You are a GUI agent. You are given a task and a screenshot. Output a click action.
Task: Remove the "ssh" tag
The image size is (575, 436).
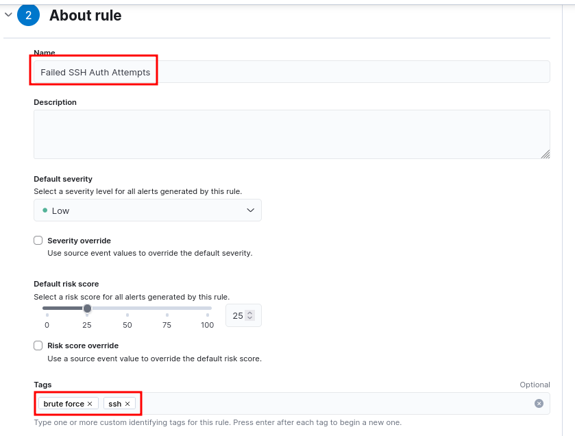click(127, 404)
